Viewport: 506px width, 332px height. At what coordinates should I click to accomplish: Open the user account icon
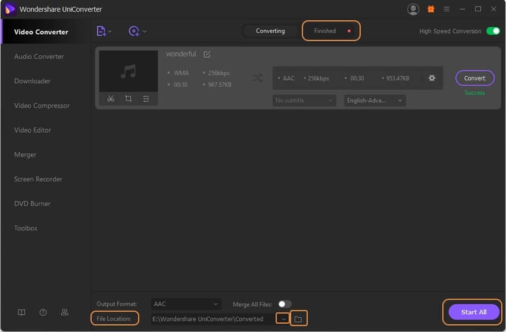point(413,10)
